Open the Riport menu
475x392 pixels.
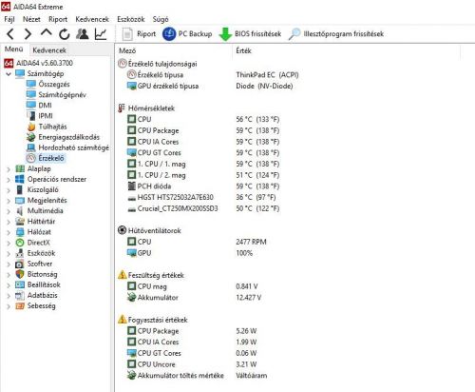58,19
